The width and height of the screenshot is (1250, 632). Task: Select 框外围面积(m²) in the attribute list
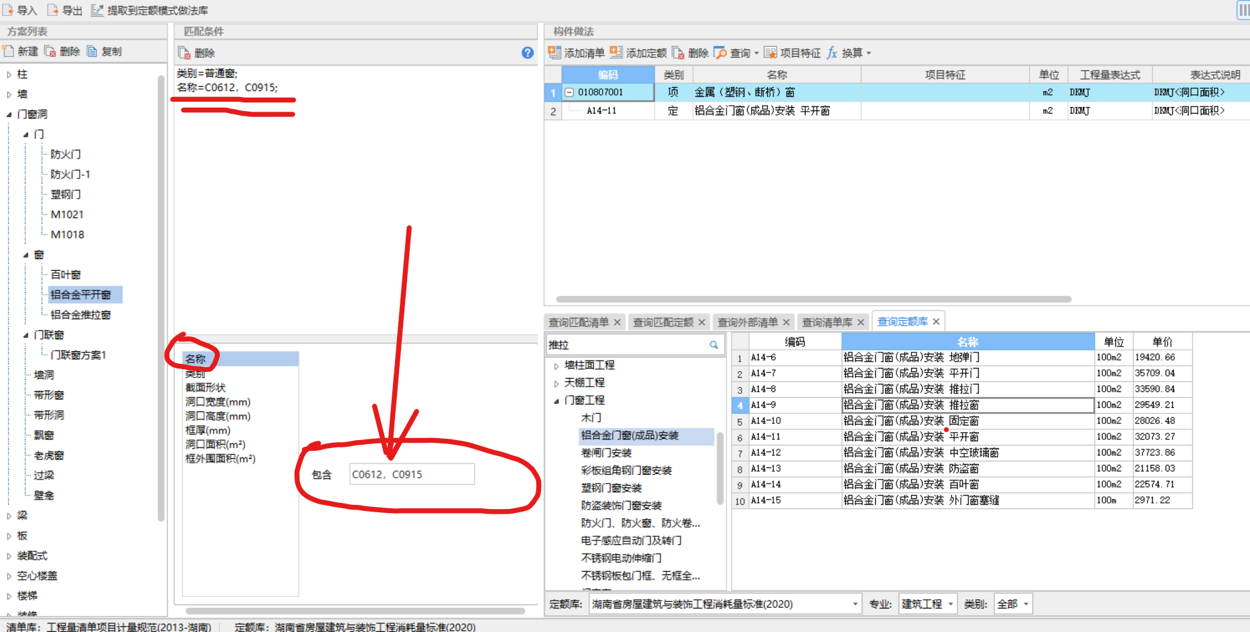(220, 459)
